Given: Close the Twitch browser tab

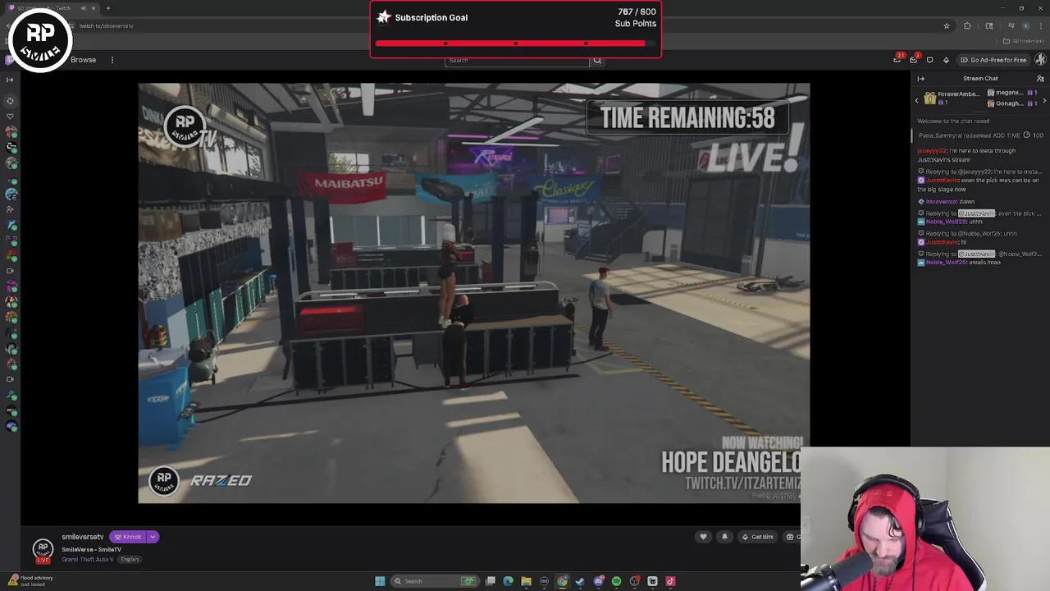Looking at the screenshot, I should pyautogui.click(x=94, y=8).
